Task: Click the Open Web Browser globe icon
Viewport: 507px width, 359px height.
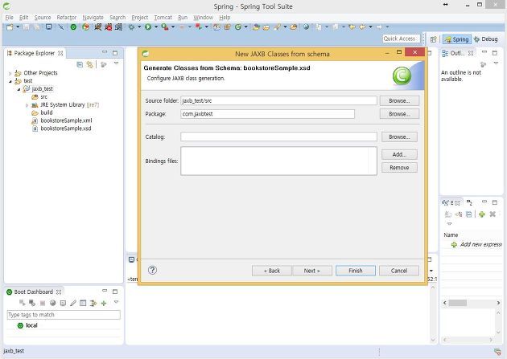Action: pyautogui.click(x=306, y=27)
